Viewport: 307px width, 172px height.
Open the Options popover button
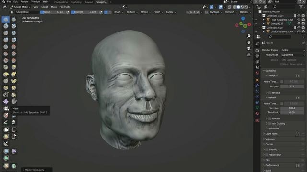pos(245,12)
